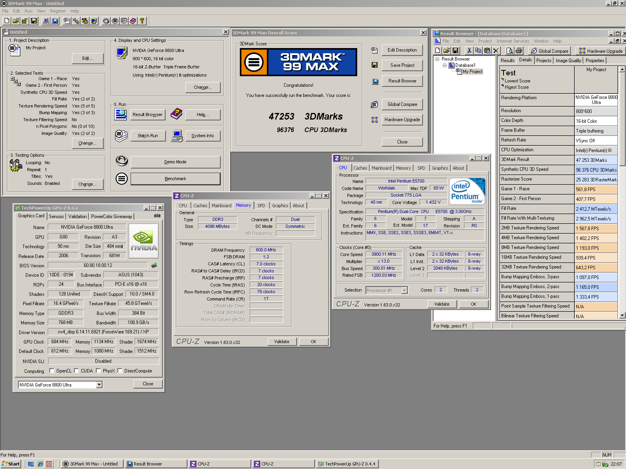The width and height of the screenshot is (626, 469).
Task: Open the Processor #1 selection dropdown in CPU-Z
Action: [x=405, y=290]
